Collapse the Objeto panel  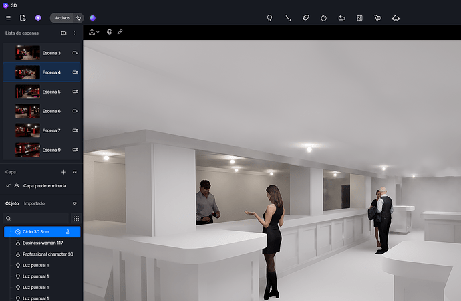click(x=75, y=203)
